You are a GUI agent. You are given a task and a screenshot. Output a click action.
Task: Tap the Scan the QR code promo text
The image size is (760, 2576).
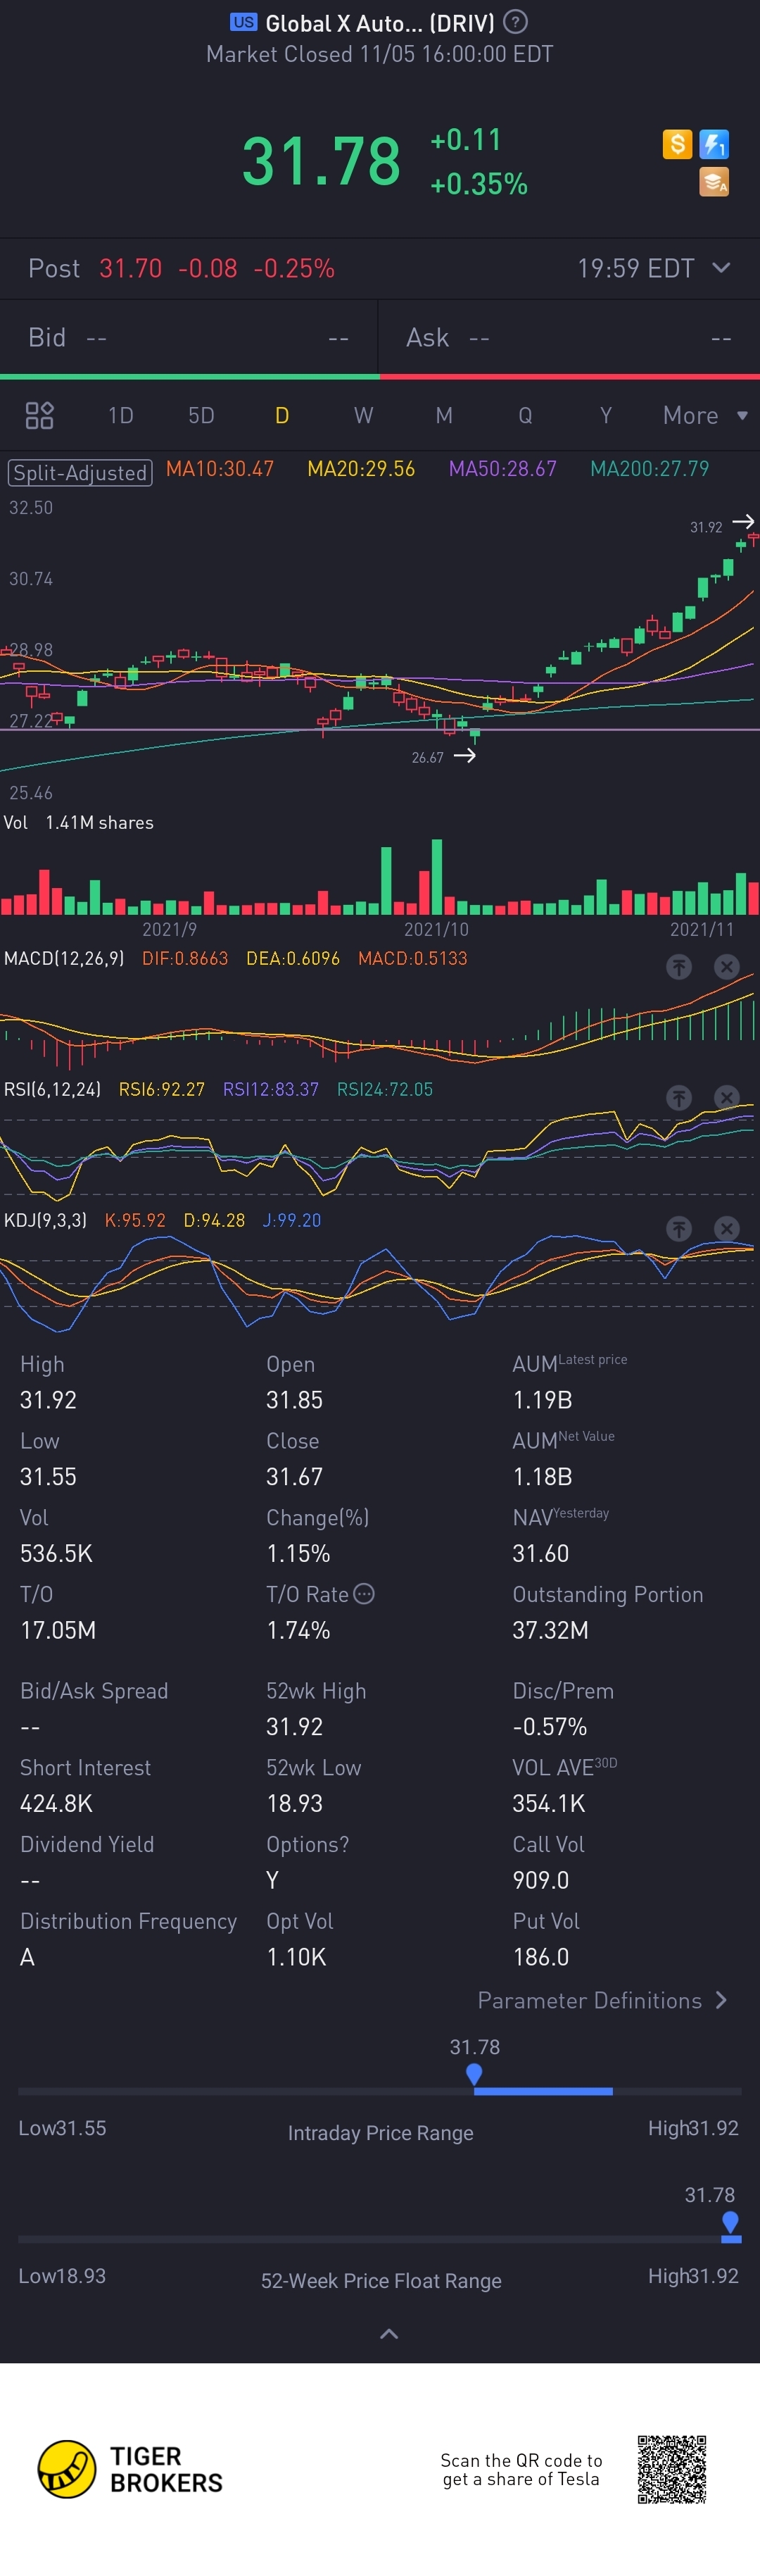tap(521, 2469)
